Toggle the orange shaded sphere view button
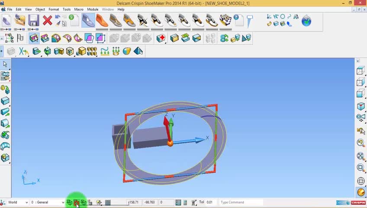This screenshot has height=208, width=367. [361, 192]
